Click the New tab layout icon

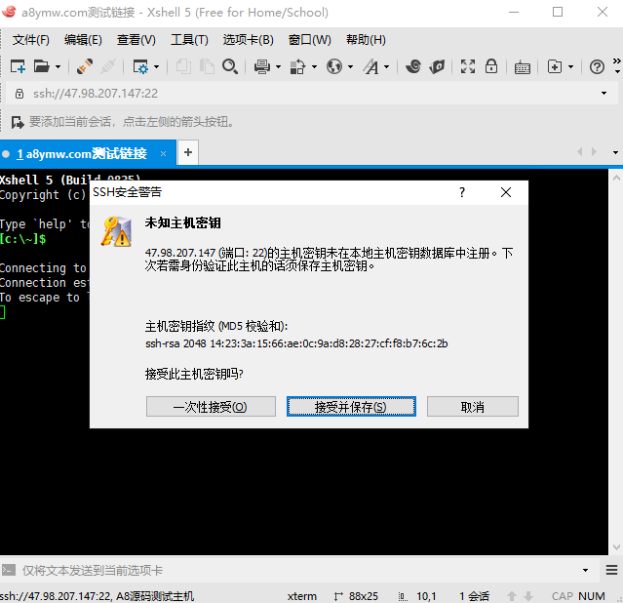555,66
